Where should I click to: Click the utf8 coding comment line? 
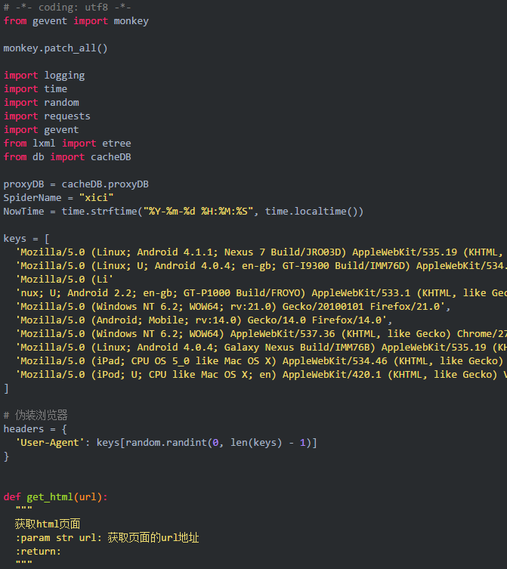click(57, 7)
